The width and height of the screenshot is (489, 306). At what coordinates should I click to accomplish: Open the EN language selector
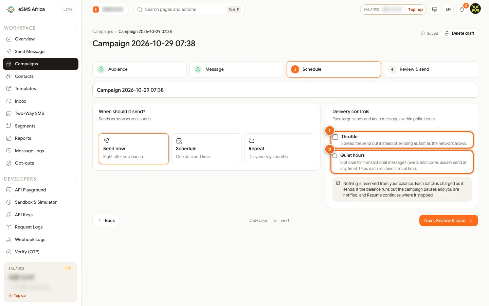tap(448, 10)
